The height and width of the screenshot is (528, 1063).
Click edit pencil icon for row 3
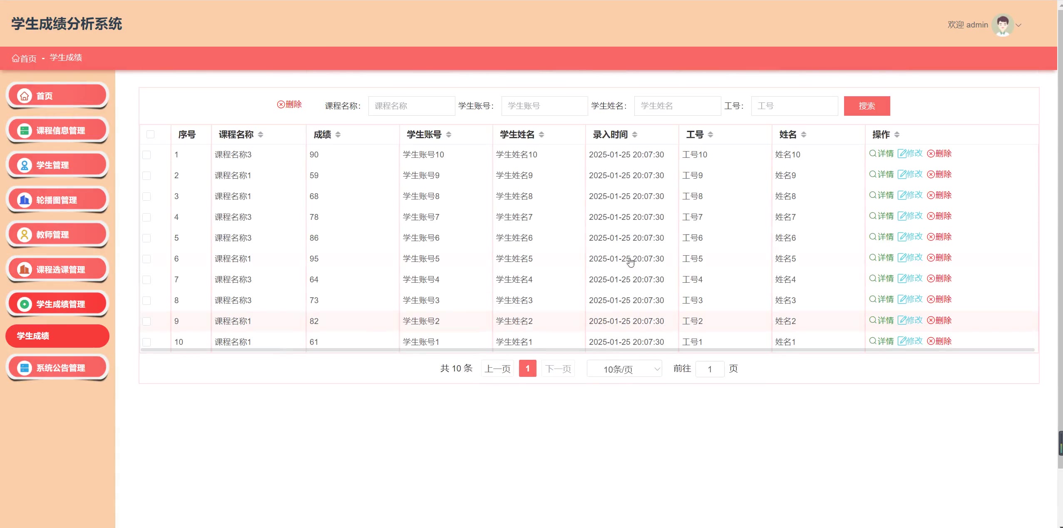pyautogui.click(x=902, y=195)
